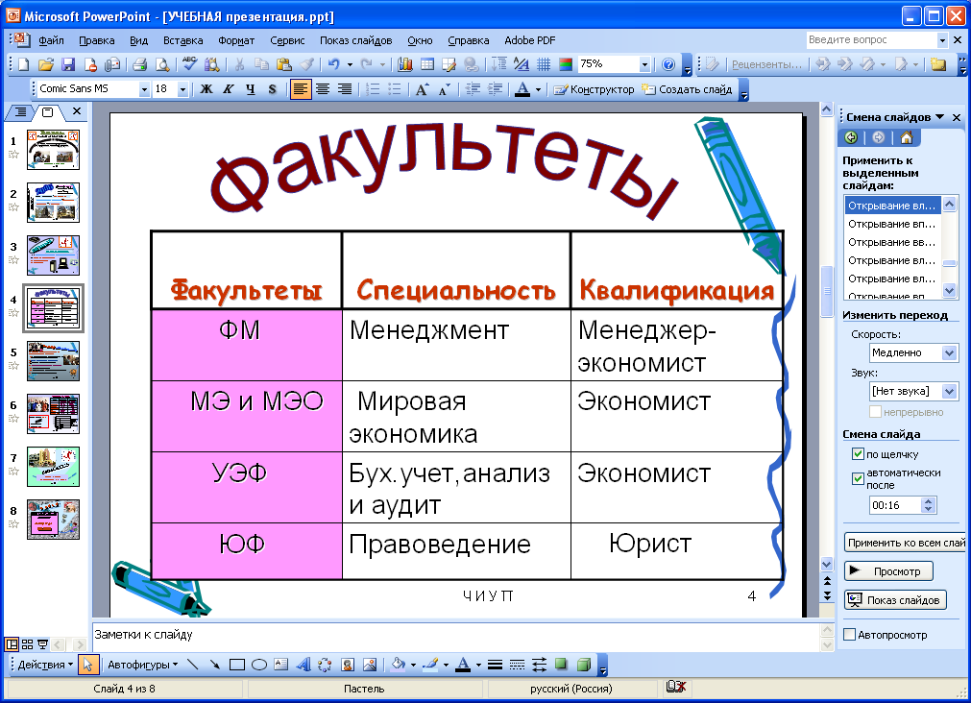971x703 pixels.
Task: Open Microsoft Office help
Action: tap(668, 64)
